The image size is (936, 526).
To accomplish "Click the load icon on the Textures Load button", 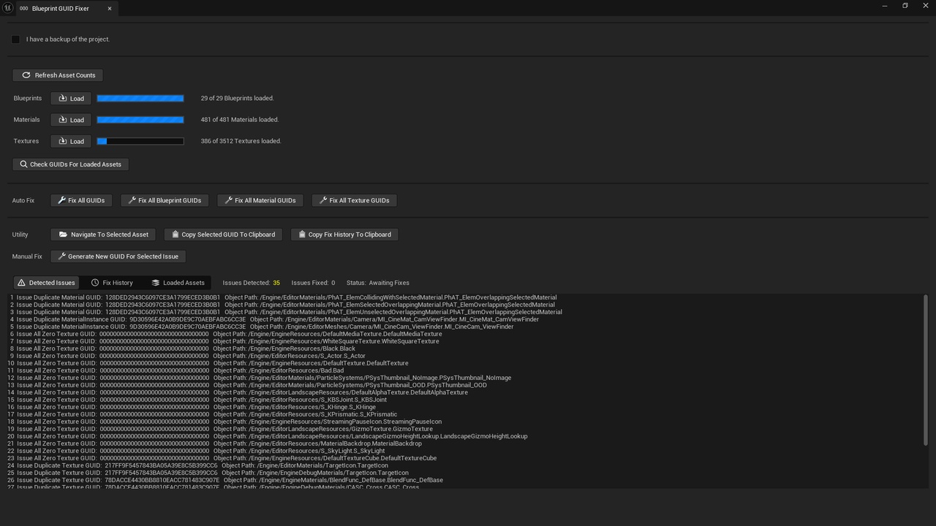I will coord(62,141).
